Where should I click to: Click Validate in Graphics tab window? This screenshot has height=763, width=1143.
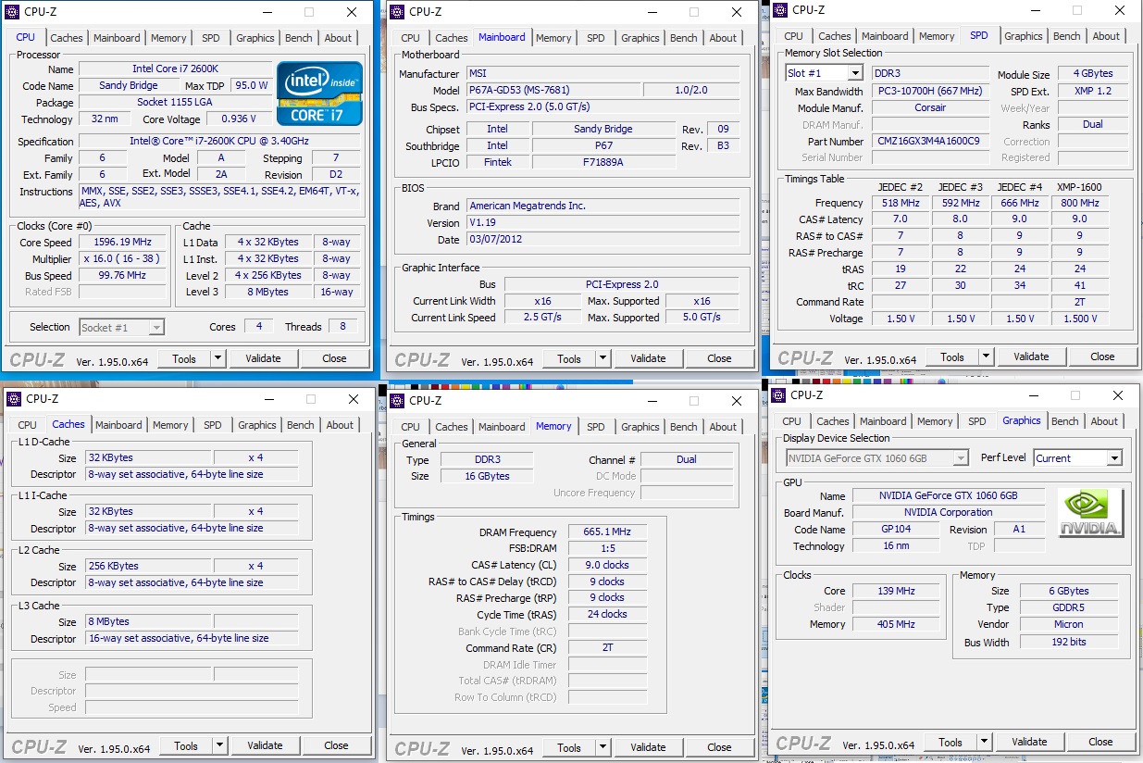[x=1029, y=742]
